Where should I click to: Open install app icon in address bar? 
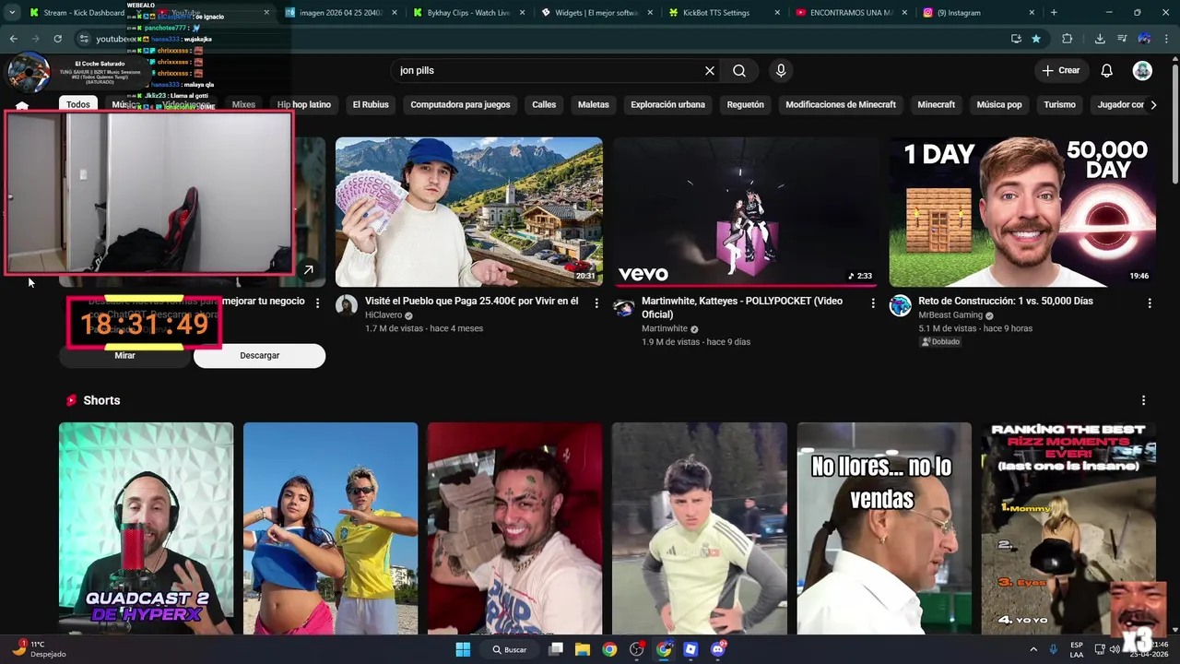(x=1016, y=39)
